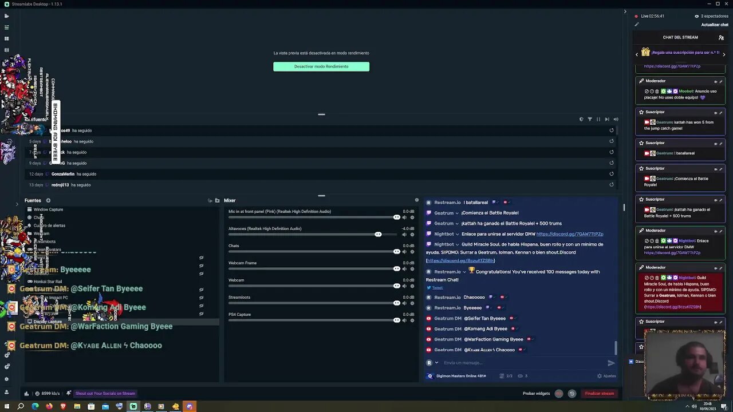Mute the Webcam audio source
Viewport: 733px width, 412px height.
[x=404, y=286]
